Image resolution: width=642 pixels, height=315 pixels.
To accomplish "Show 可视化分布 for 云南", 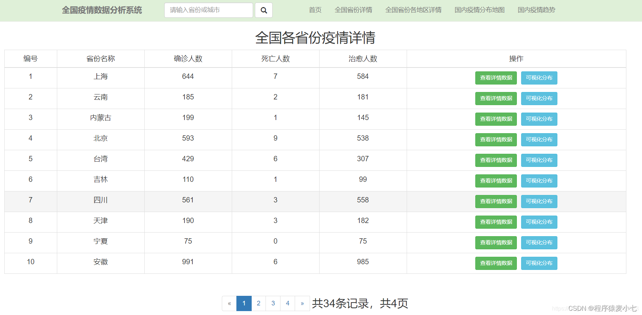I will (539, 99).
